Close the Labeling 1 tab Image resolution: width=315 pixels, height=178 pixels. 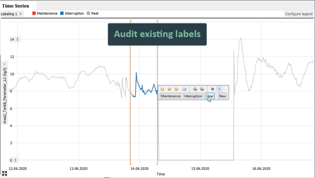[x=21, y=14]
